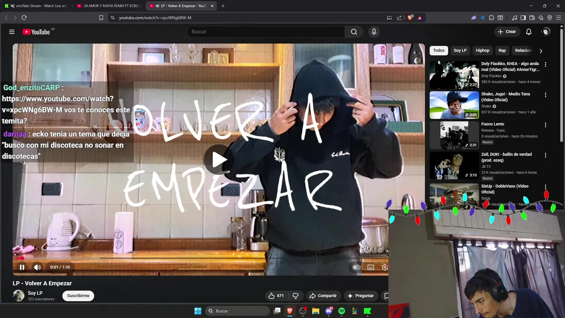Open media control music note icon

pos(514,18)
